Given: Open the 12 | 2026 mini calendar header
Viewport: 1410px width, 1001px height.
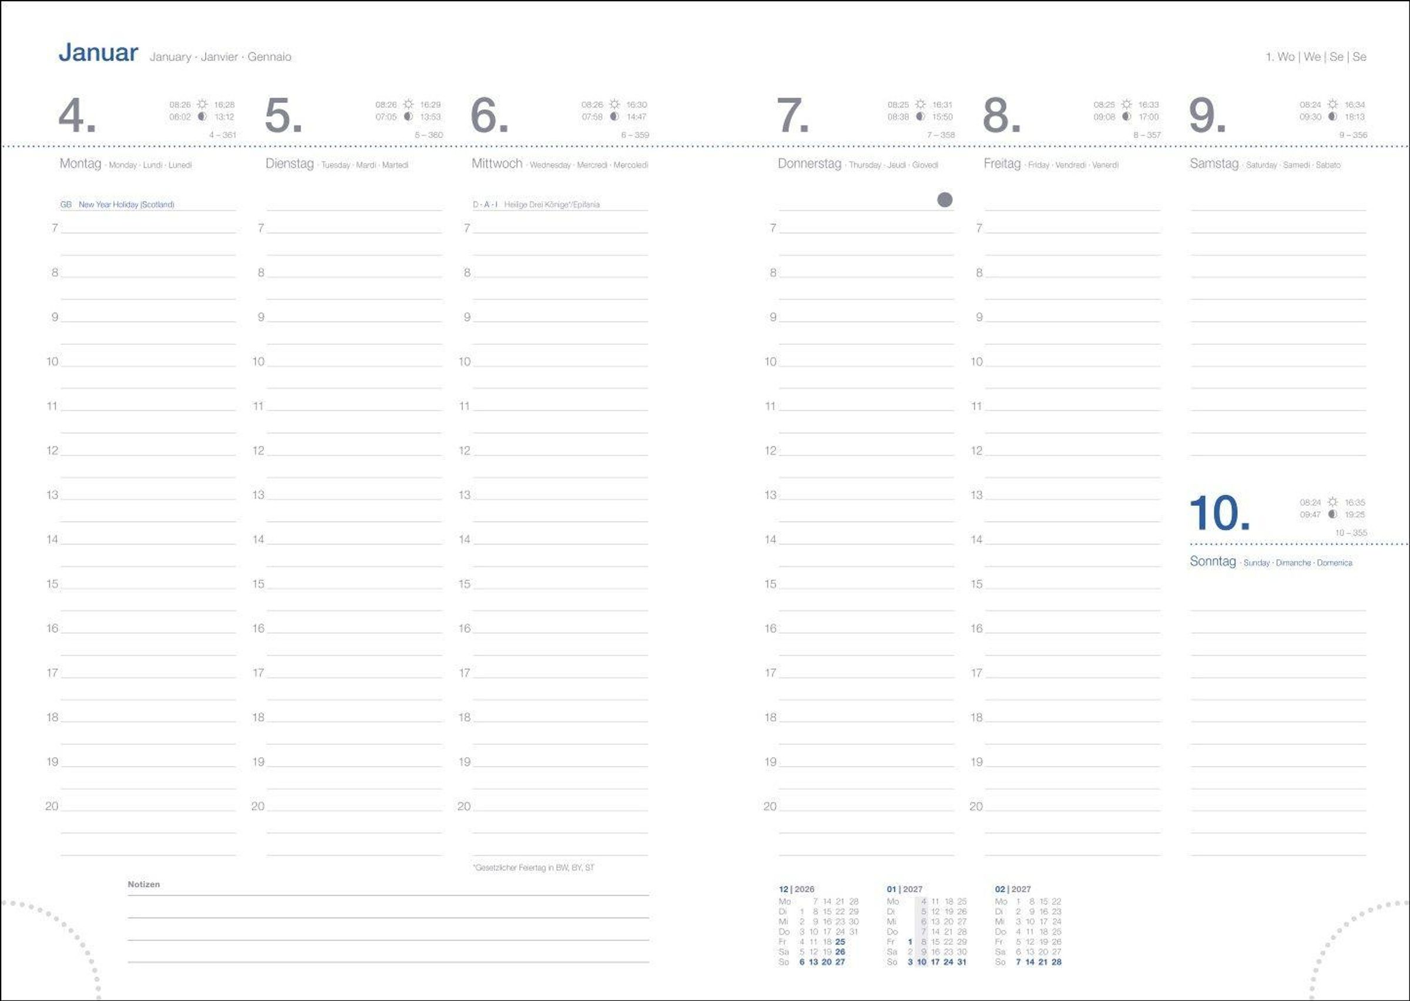Looking at the screenshot, I should coord(796,889).
